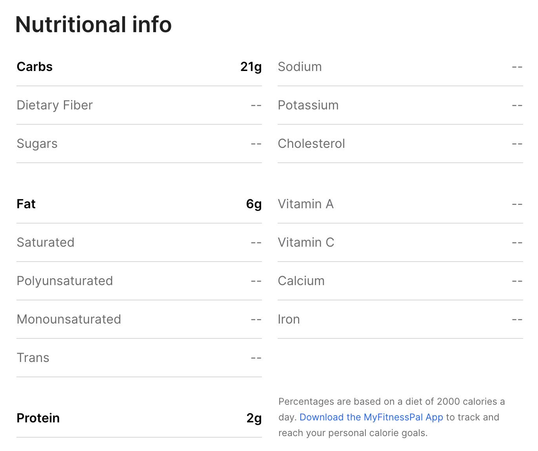Click the Vitamin A label
This screenshot has height=451, width=538.
pyautogui.click(x=305, y=204)
